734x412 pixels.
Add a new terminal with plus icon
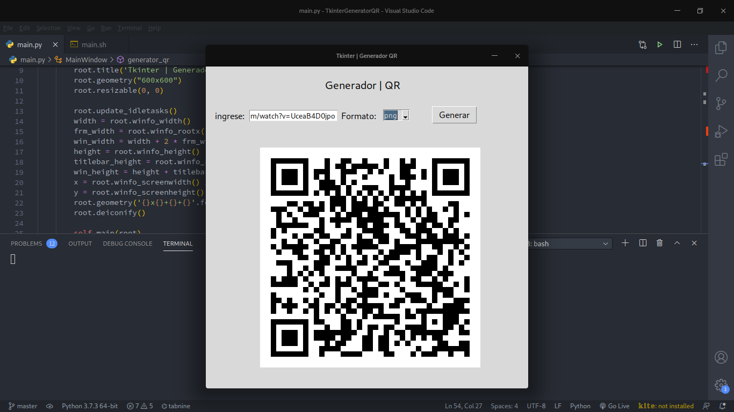pyautogui.click(x=625, y=243)
